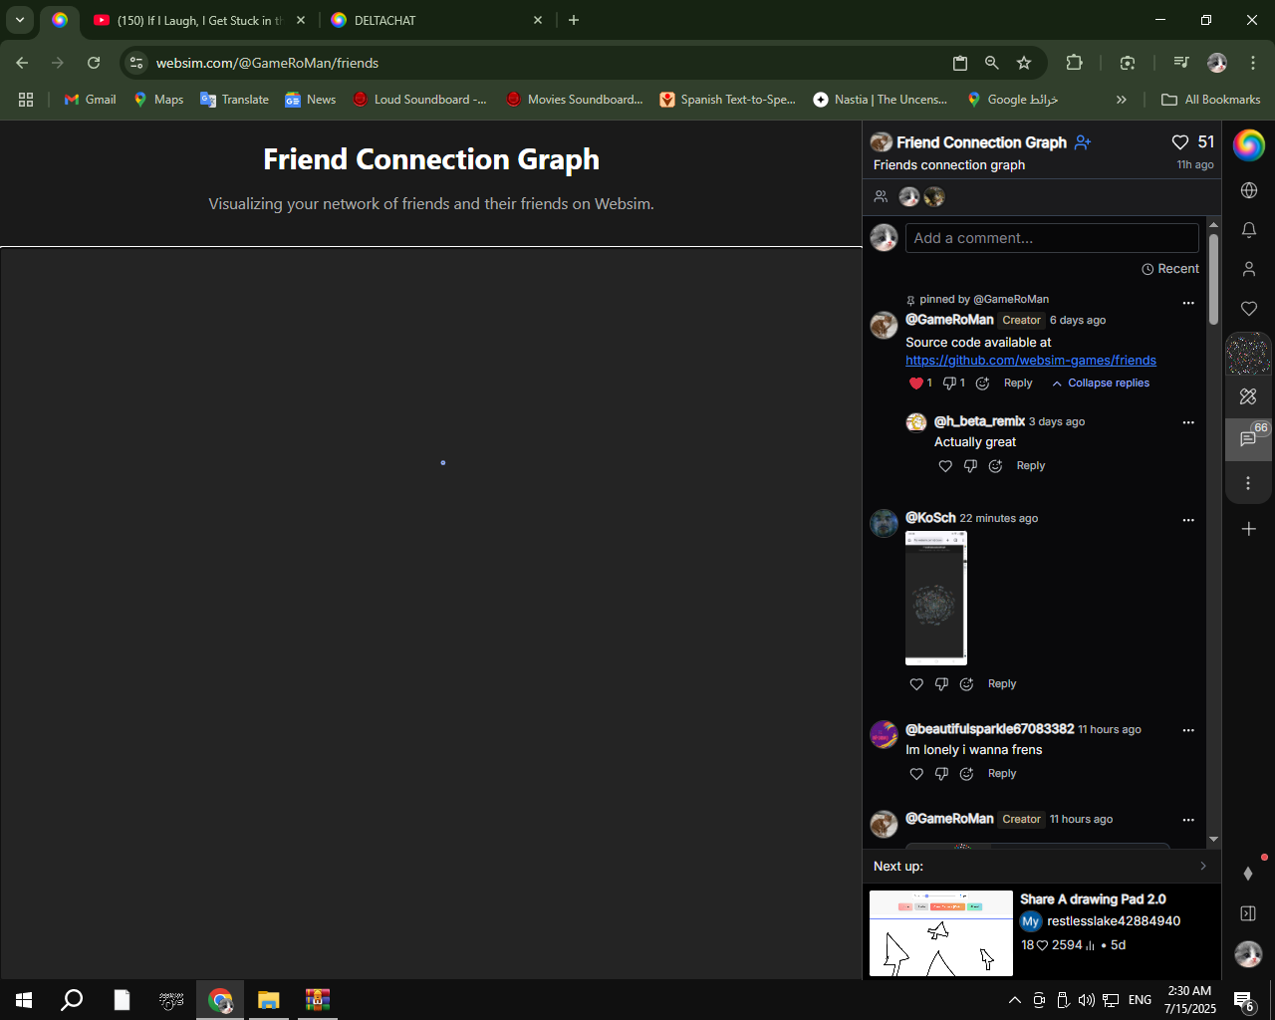Click the add-friend icon beside Friend Connection Graph
The width and height of the screenshot is (1275, 1020).
click(1083, 142)
